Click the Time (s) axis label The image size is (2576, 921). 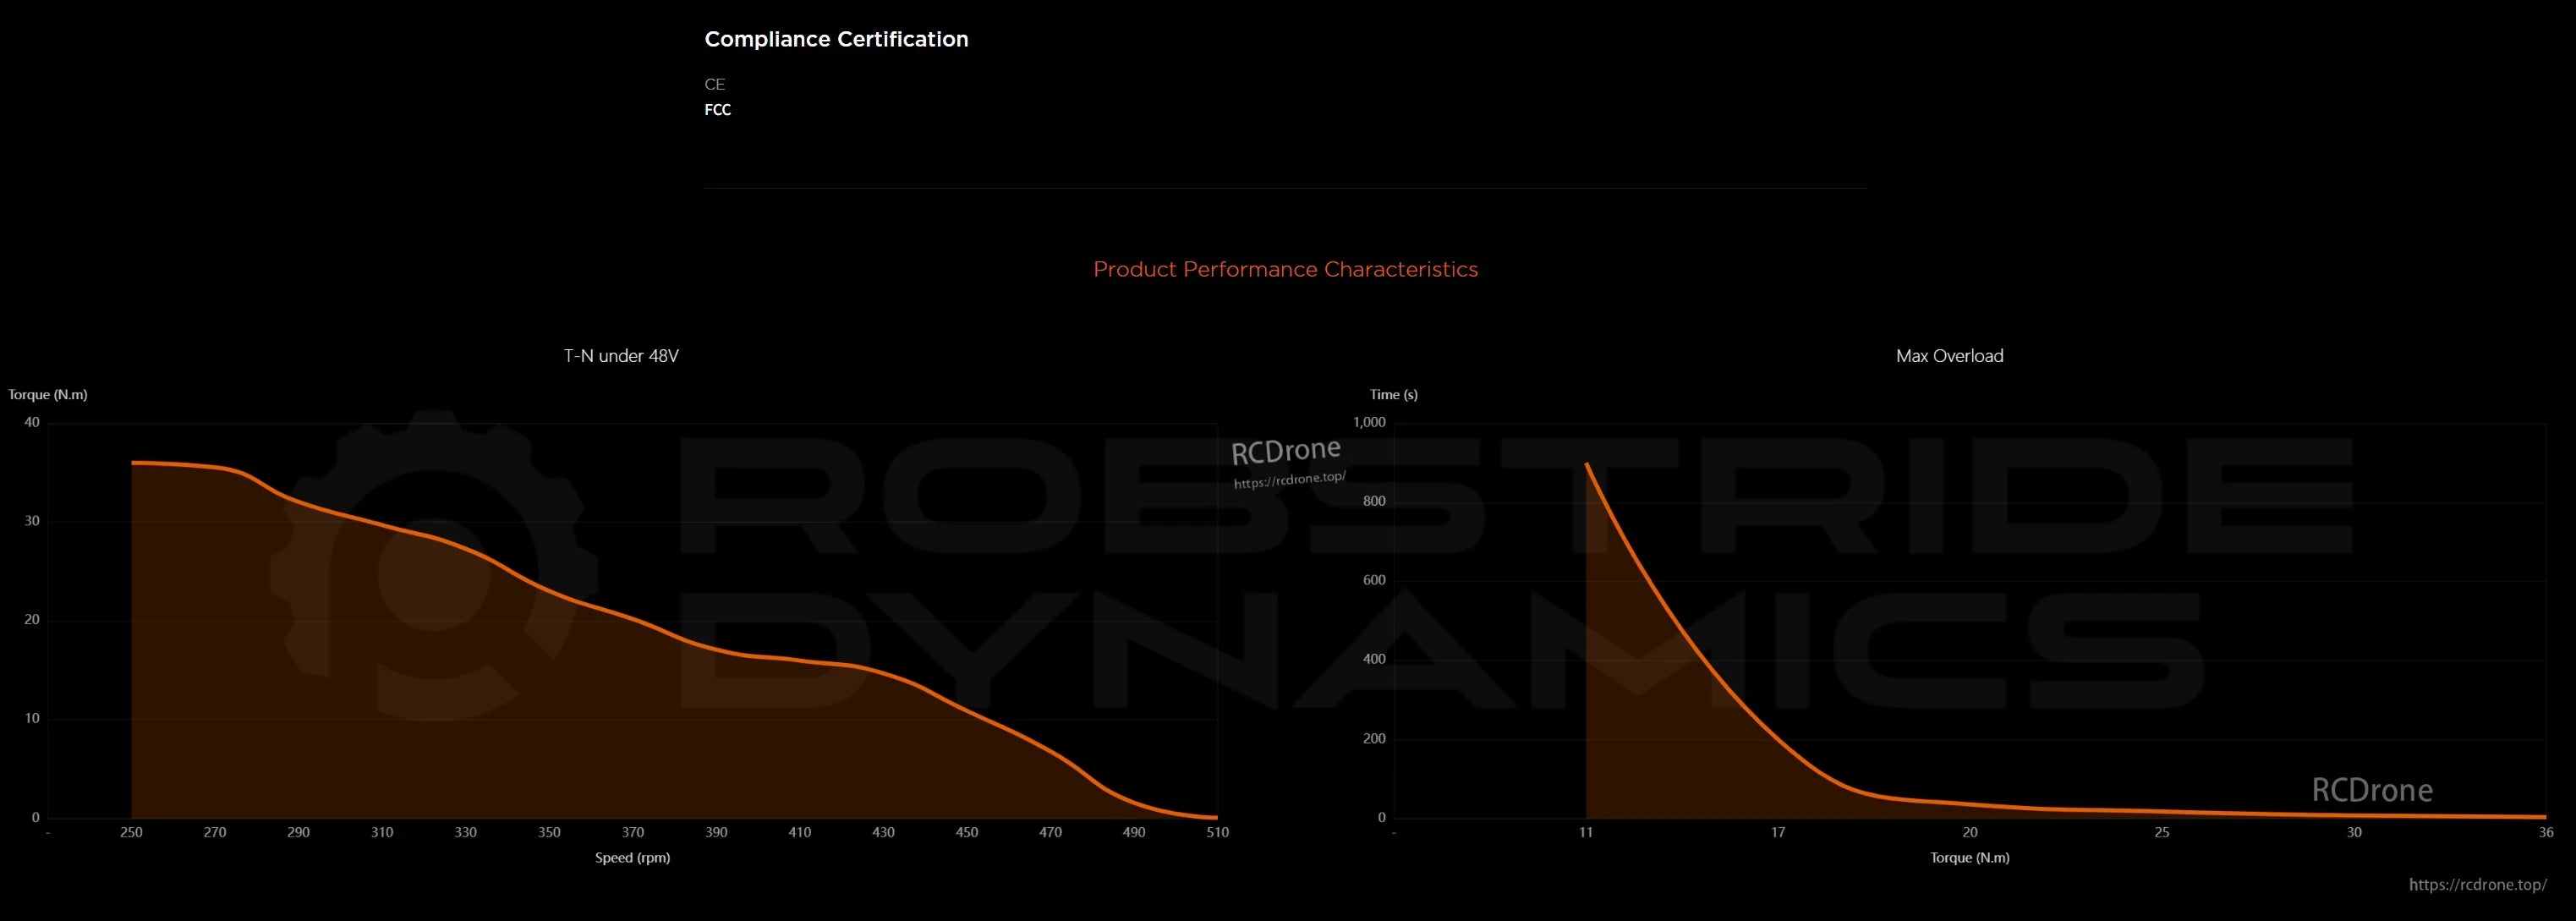click(1393, 395)
